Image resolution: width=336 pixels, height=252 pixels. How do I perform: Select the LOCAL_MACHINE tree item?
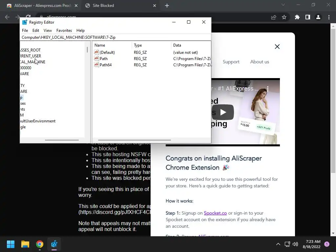[x=33, y=62]
